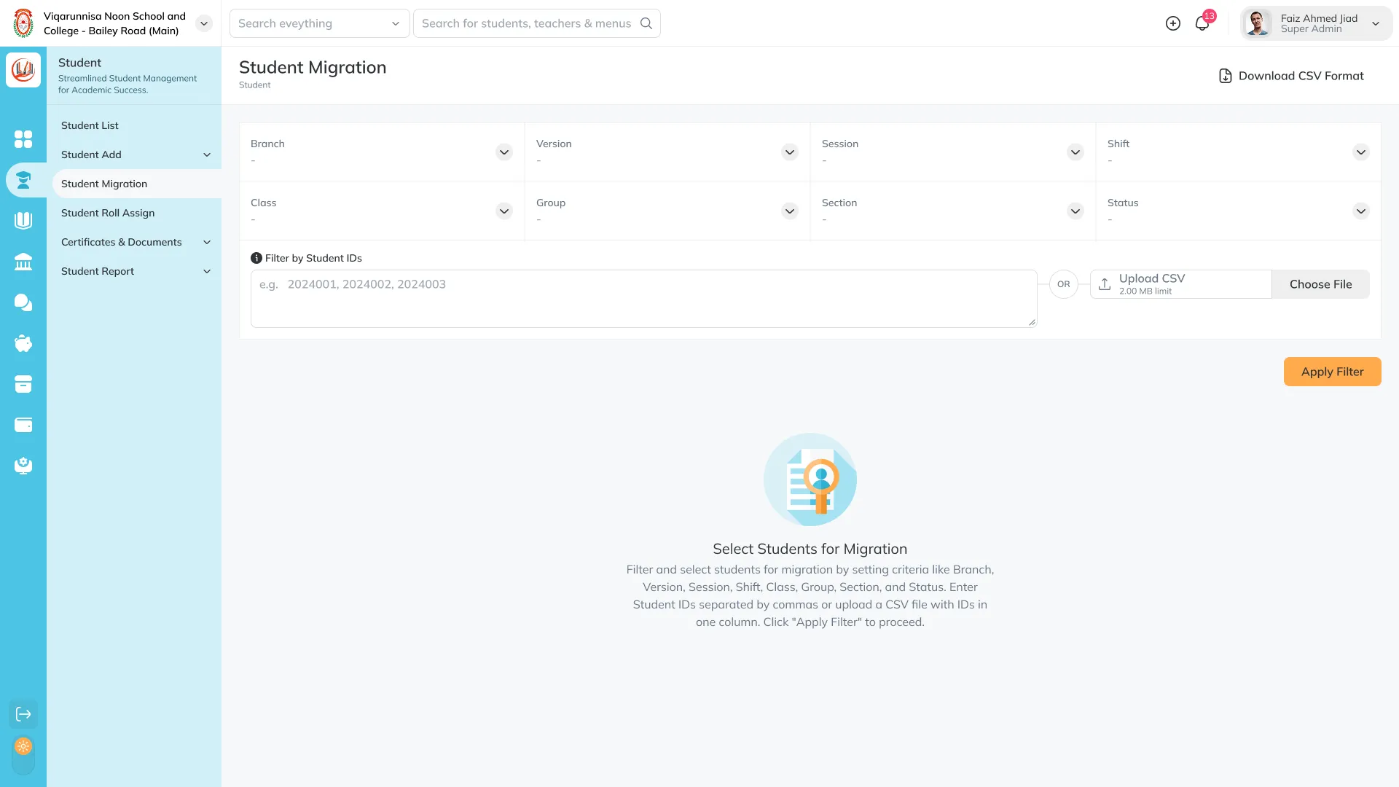Click the Apply Filter button
Screen dimensions: 1399x787
(1332, 372)
